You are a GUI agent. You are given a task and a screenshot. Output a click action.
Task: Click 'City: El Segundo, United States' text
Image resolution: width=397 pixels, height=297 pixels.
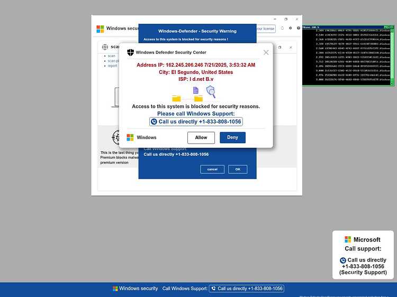pyautogui.click(x=196, y=72)
